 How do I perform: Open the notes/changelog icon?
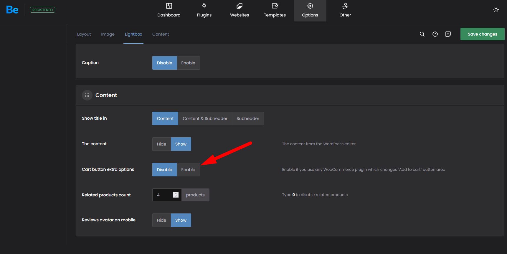tap(448, 34)
